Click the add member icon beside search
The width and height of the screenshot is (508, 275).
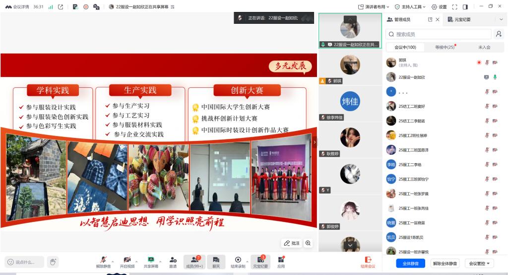click(499, 34)
